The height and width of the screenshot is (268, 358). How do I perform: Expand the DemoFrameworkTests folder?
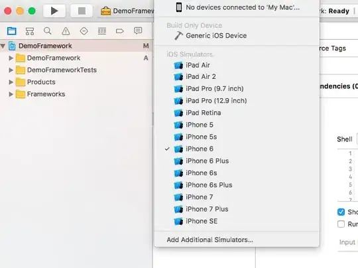click(11, 70)
